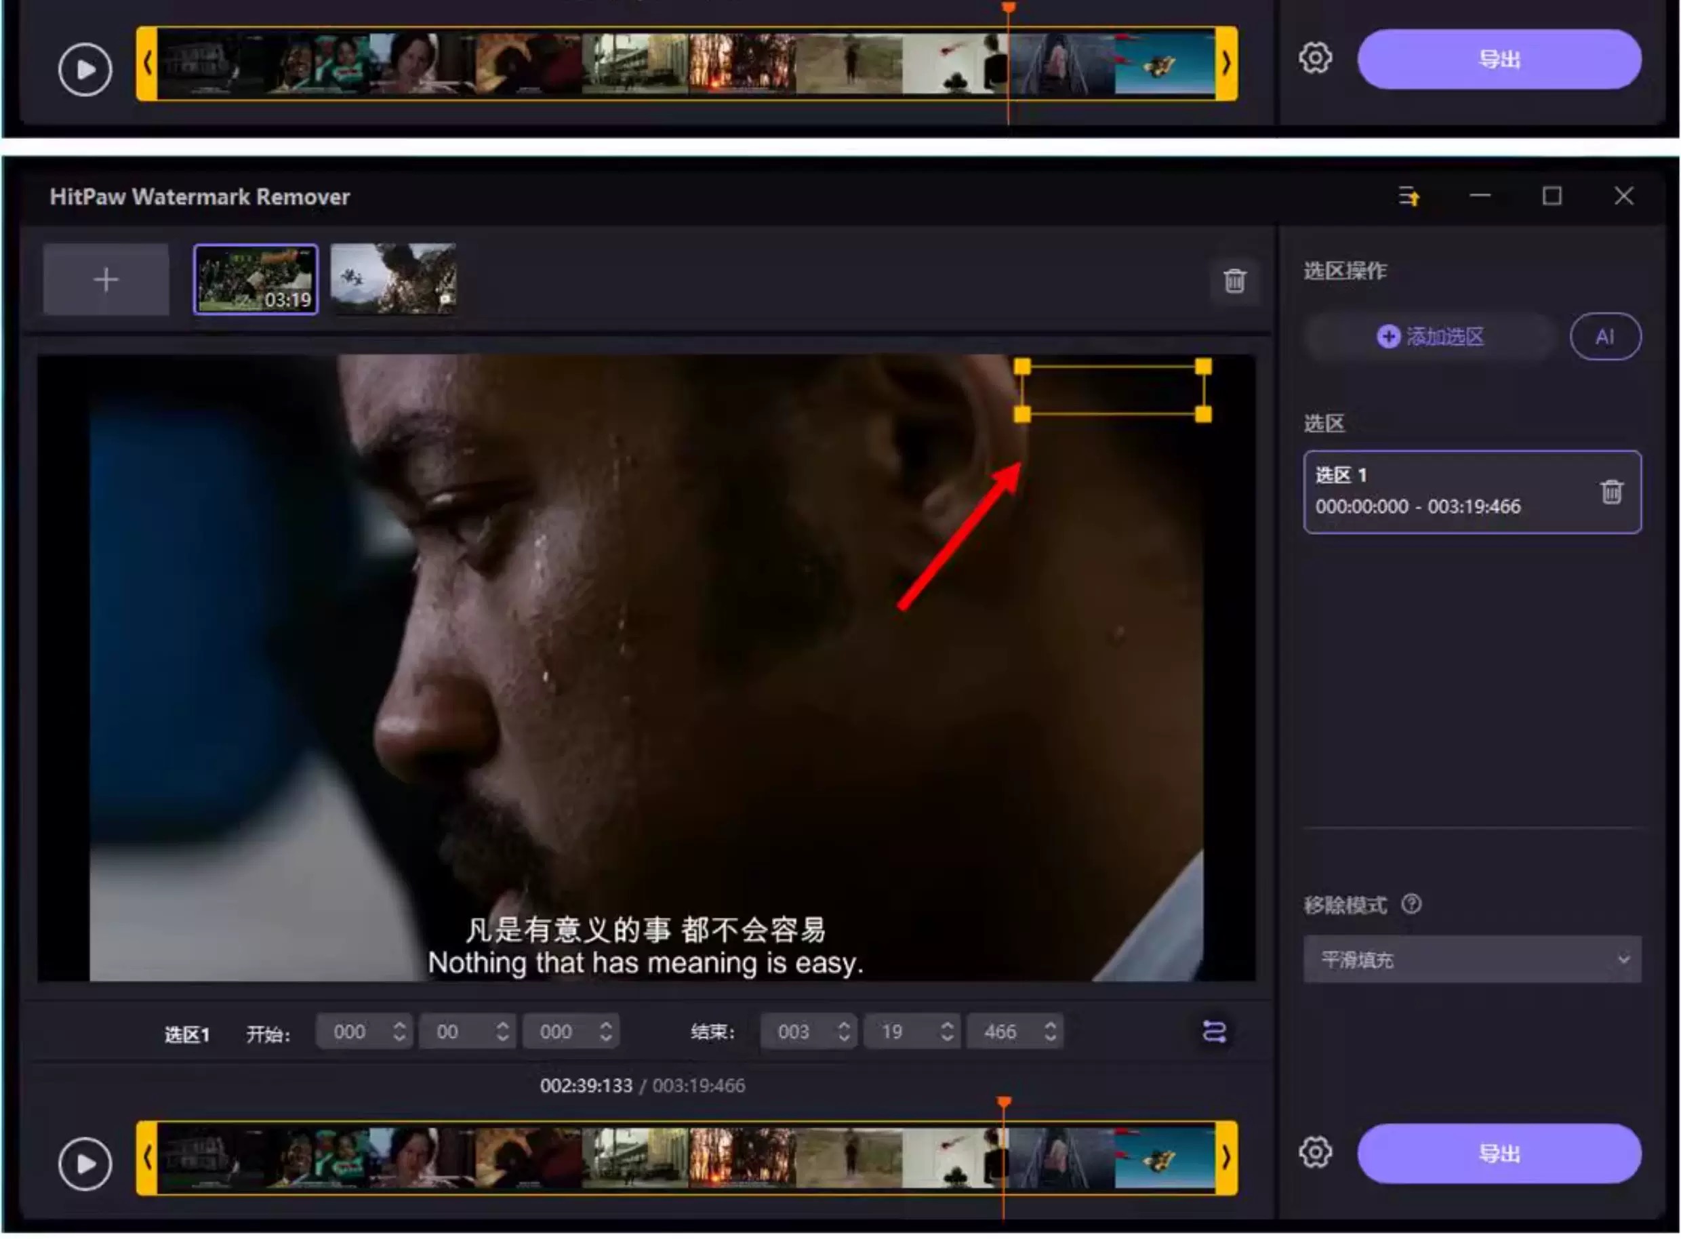Viewport: 1681px width, 1239px height.
Task: Click the start time hours field 000
Action: 350,1033
